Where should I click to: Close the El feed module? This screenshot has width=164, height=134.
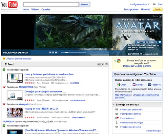click(107, 64)
